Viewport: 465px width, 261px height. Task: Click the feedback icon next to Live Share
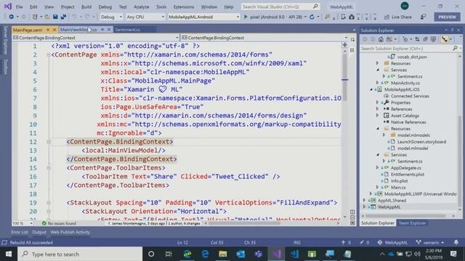click(423, 17)
